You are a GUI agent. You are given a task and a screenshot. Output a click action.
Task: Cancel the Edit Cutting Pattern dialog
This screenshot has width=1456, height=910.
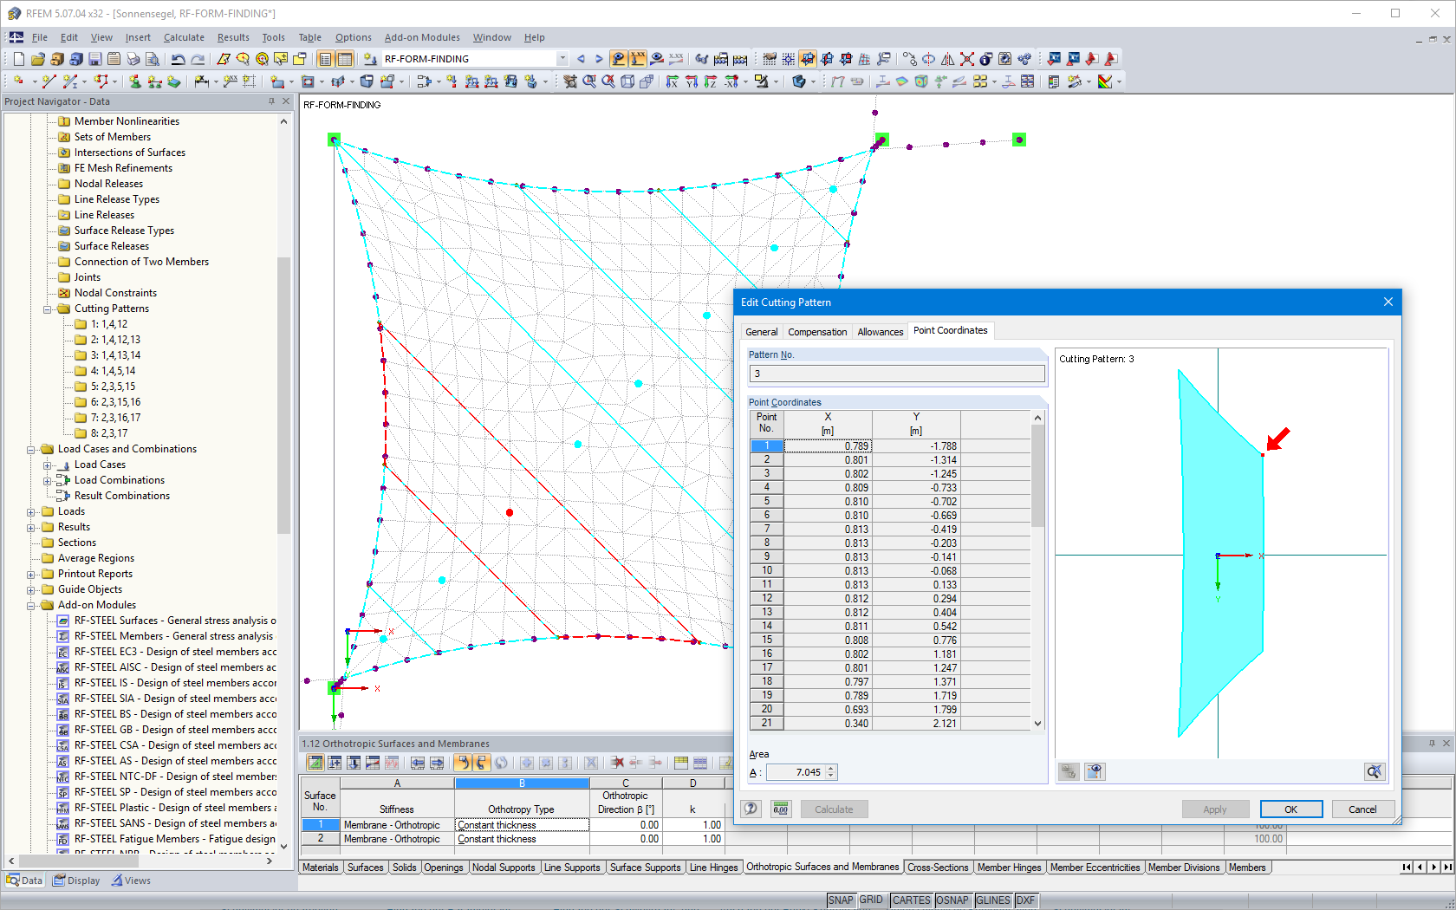(x=1362, y=809)
